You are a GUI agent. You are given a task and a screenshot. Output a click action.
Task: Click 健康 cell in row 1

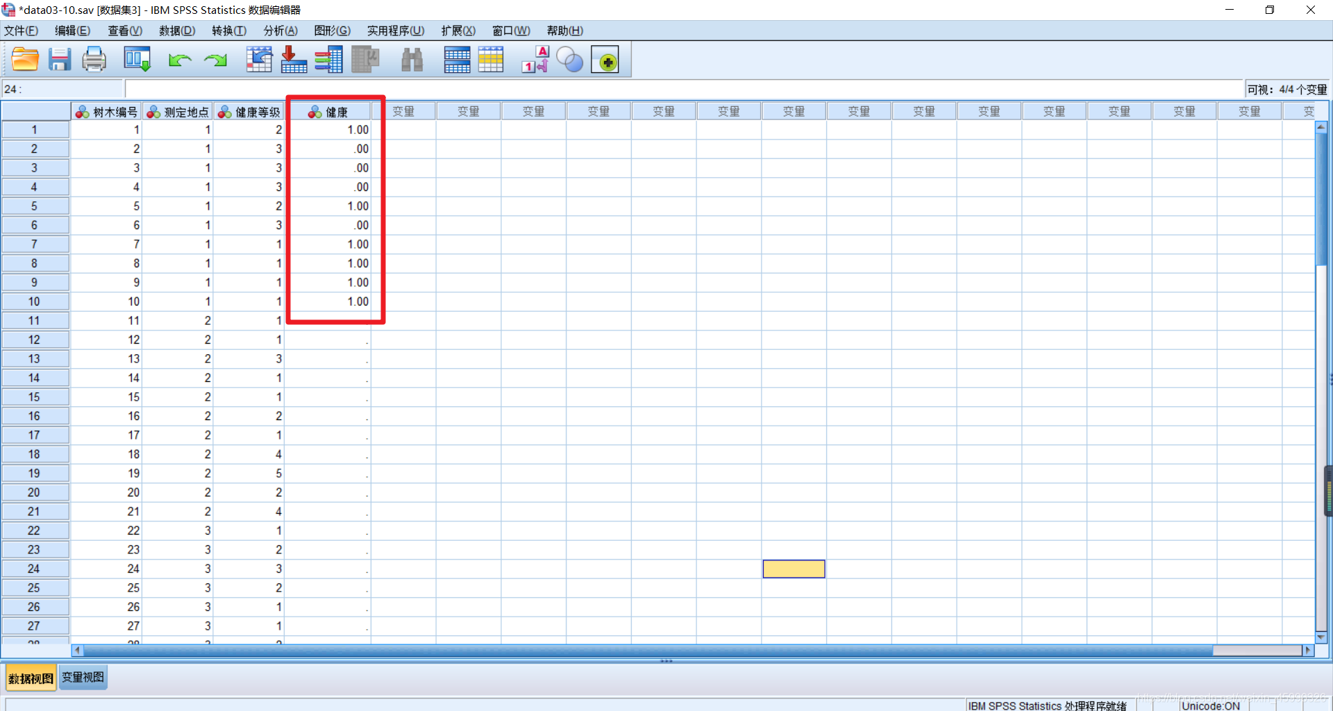(328, 130)
